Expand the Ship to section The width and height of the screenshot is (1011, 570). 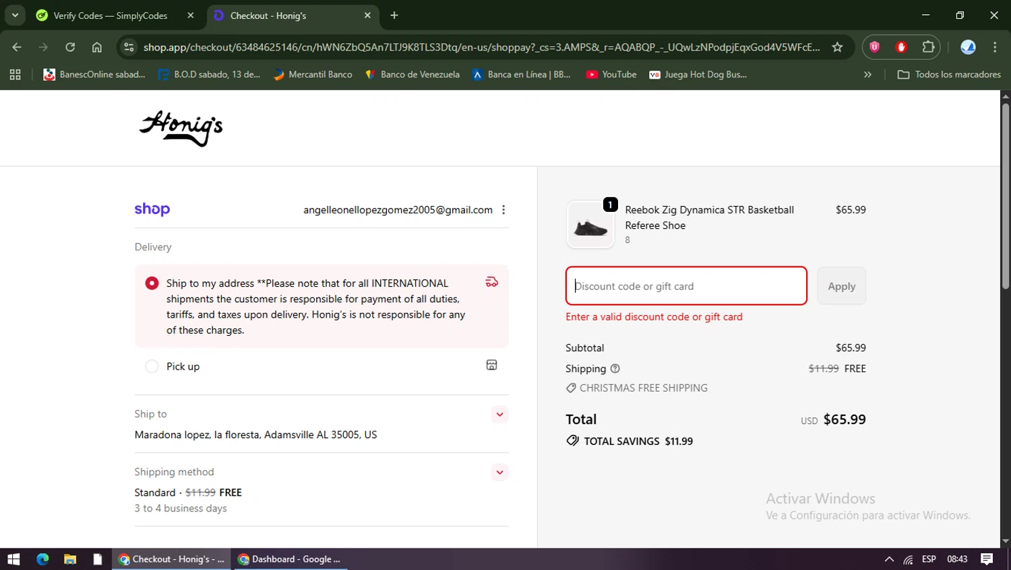coord(499,414)
